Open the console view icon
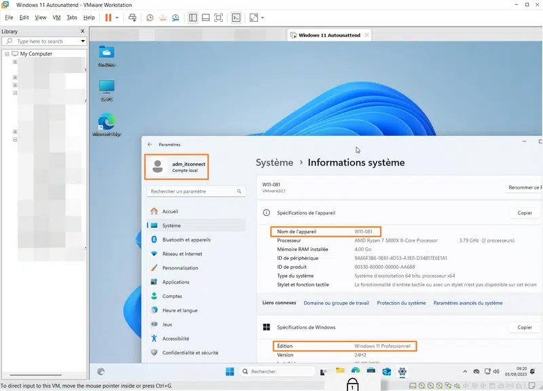This screenshot has height=391, width=543. 236,18
